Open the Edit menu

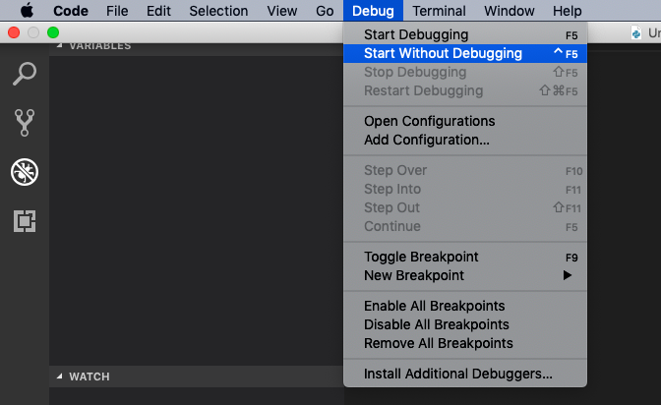[158, 11]
